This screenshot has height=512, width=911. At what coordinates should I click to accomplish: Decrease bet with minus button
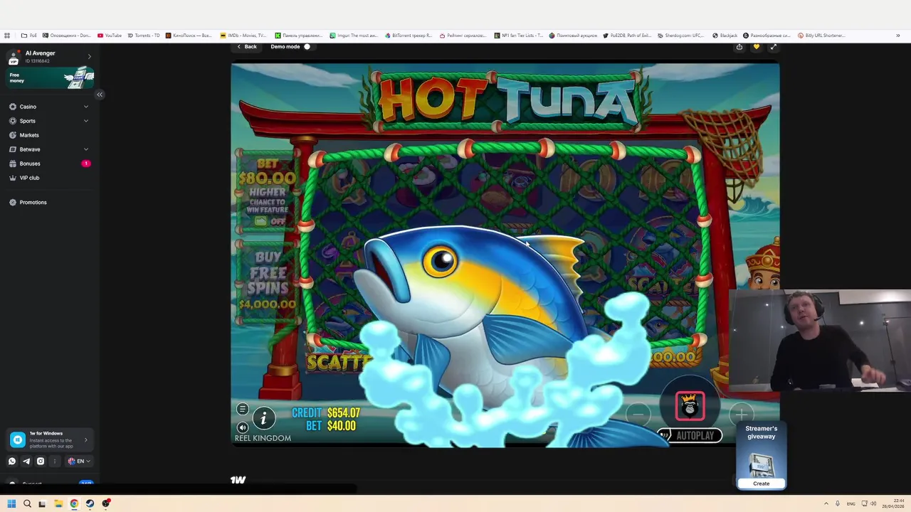638,413
